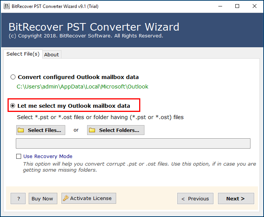Click the Select Folders... button
Viewport: 264px width, 217px height.
(x=116, y=130)
